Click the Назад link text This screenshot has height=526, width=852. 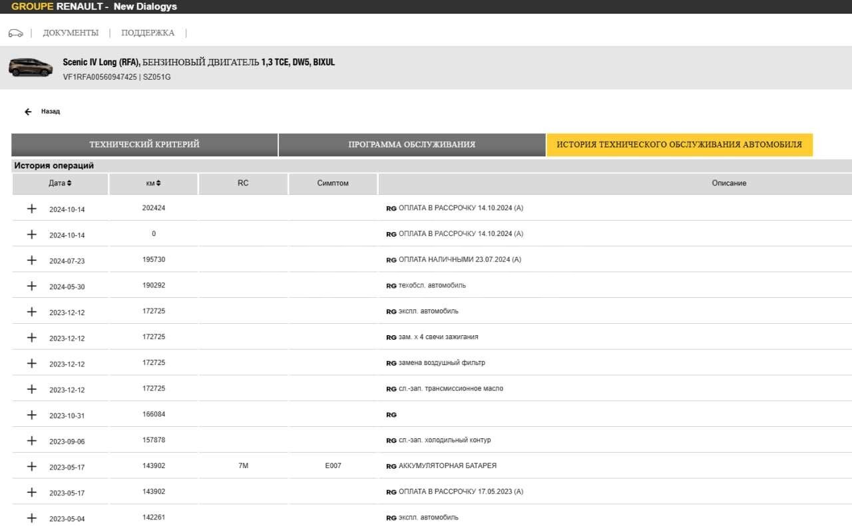coord(51,112)
